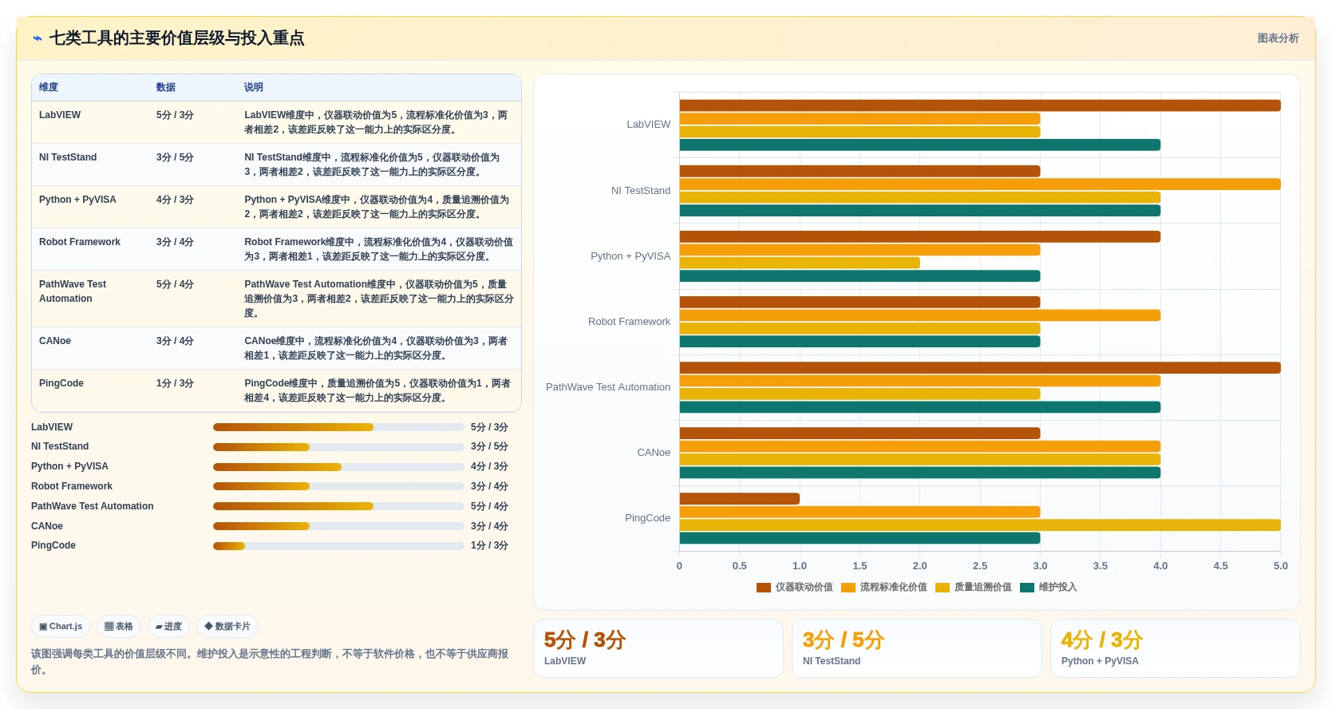Click the 1分 / 3分 value in PingCode table row
This screenshot has height=709, width=1332.
click(x=175, y=383)
